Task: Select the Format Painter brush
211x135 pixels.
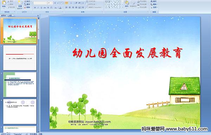Action: (12, 7)
